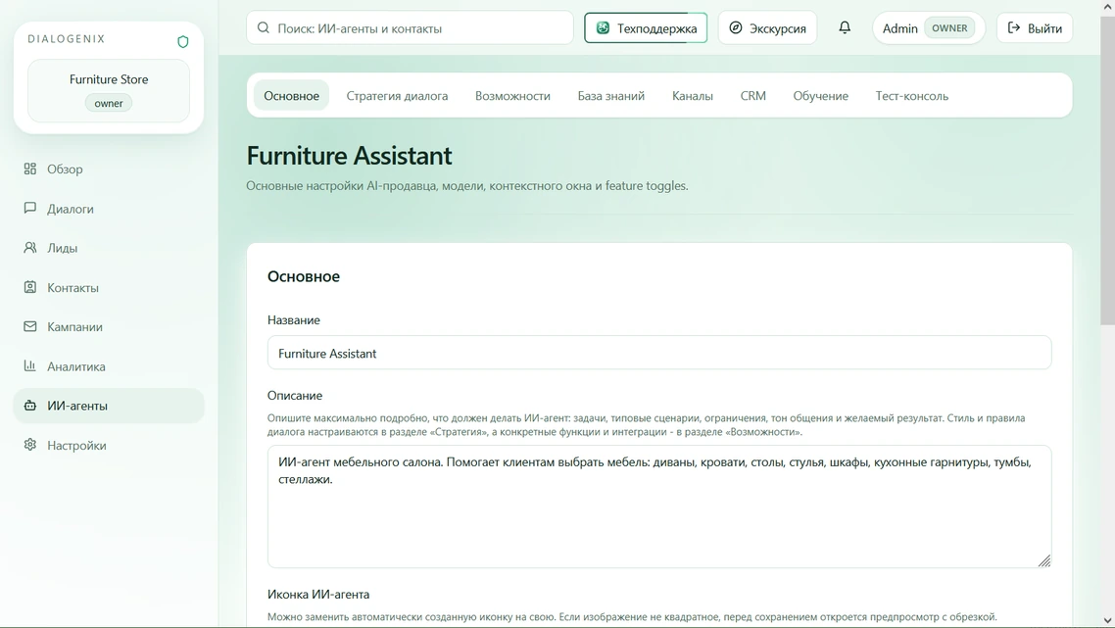This screenshot has width=1115, height=628.
Task: Click the Настройки gear icon
Action: pyautogui.click(x=29, y=445)
